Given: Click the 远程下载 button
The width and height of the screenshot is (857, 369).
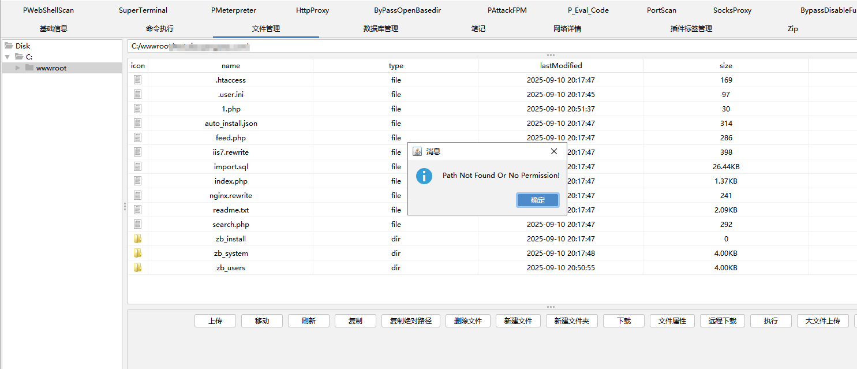Looking at the screenshot, I should (x=722, y=320).
